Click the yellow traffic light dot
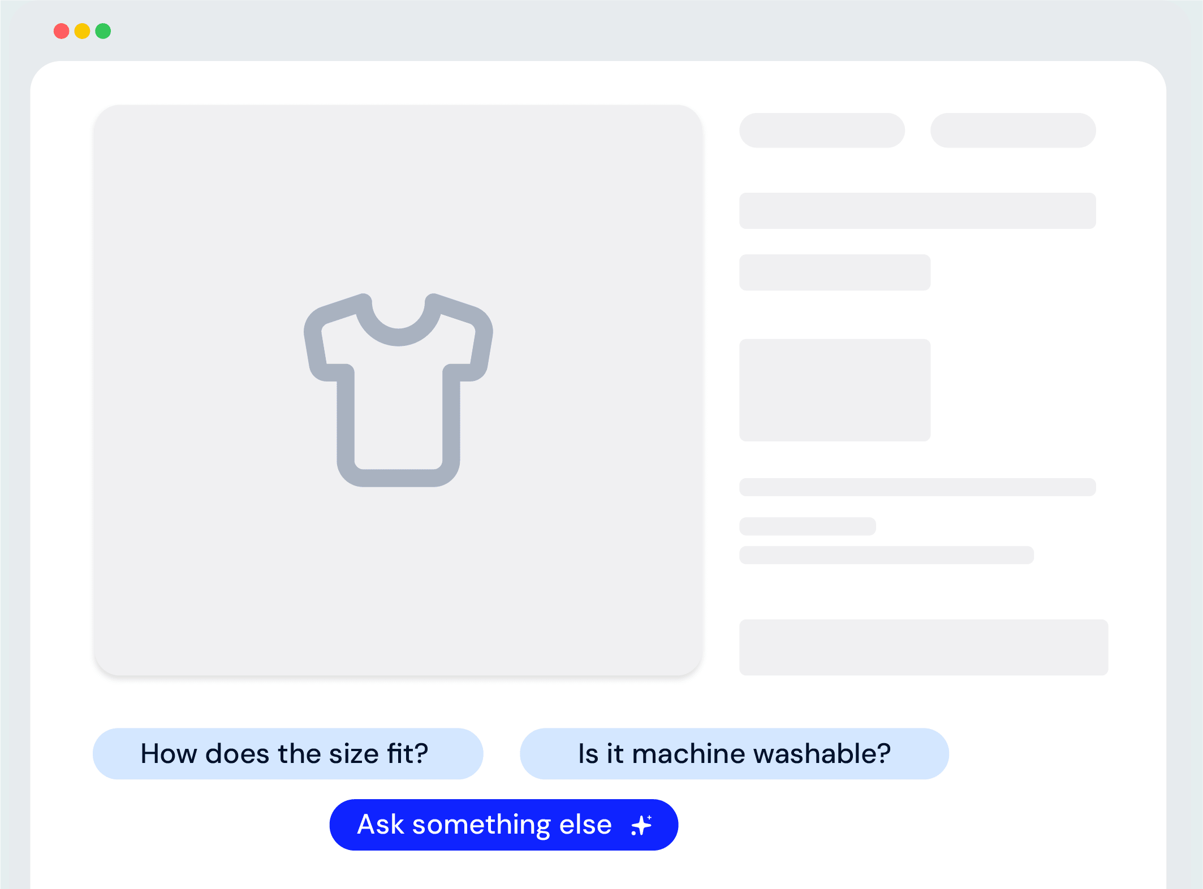Screen dimensions: 1203x889 (x=81, y=31)
